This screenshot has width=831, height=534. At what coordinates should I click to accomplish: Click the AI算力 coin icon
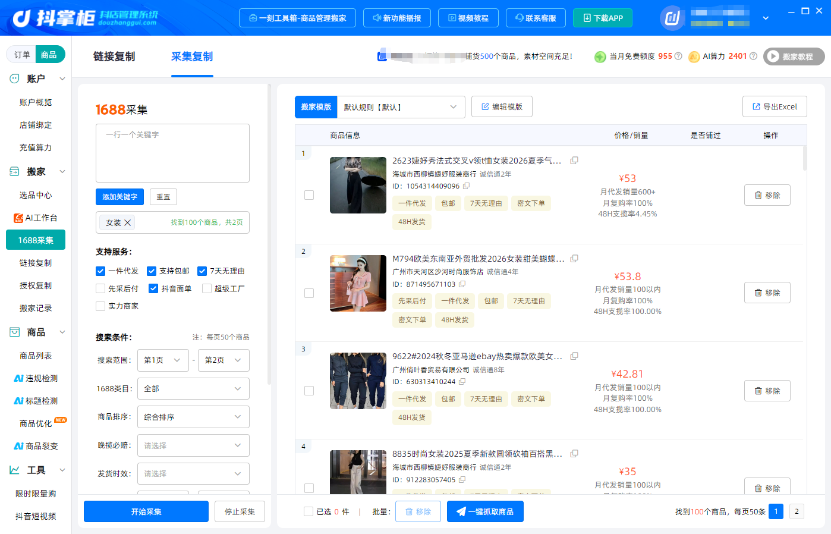[x=694, y=56]
